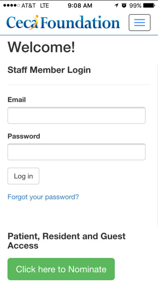Focus the Email input field
This screenshot has height=281, width=158.
(77, 115)
